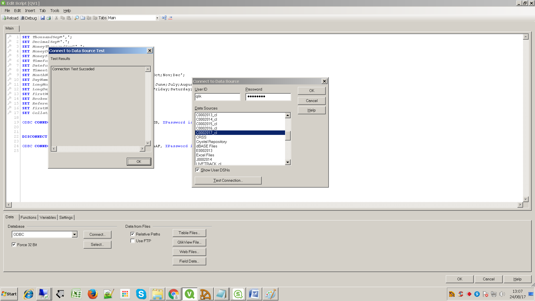
Task: Click the Web Files button
Action: (189, 252)
